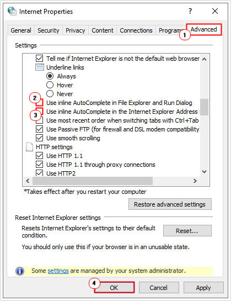This screenshot has width=231, height=301.
Task: Select the Hover underline option
Action: pos(50,85)
